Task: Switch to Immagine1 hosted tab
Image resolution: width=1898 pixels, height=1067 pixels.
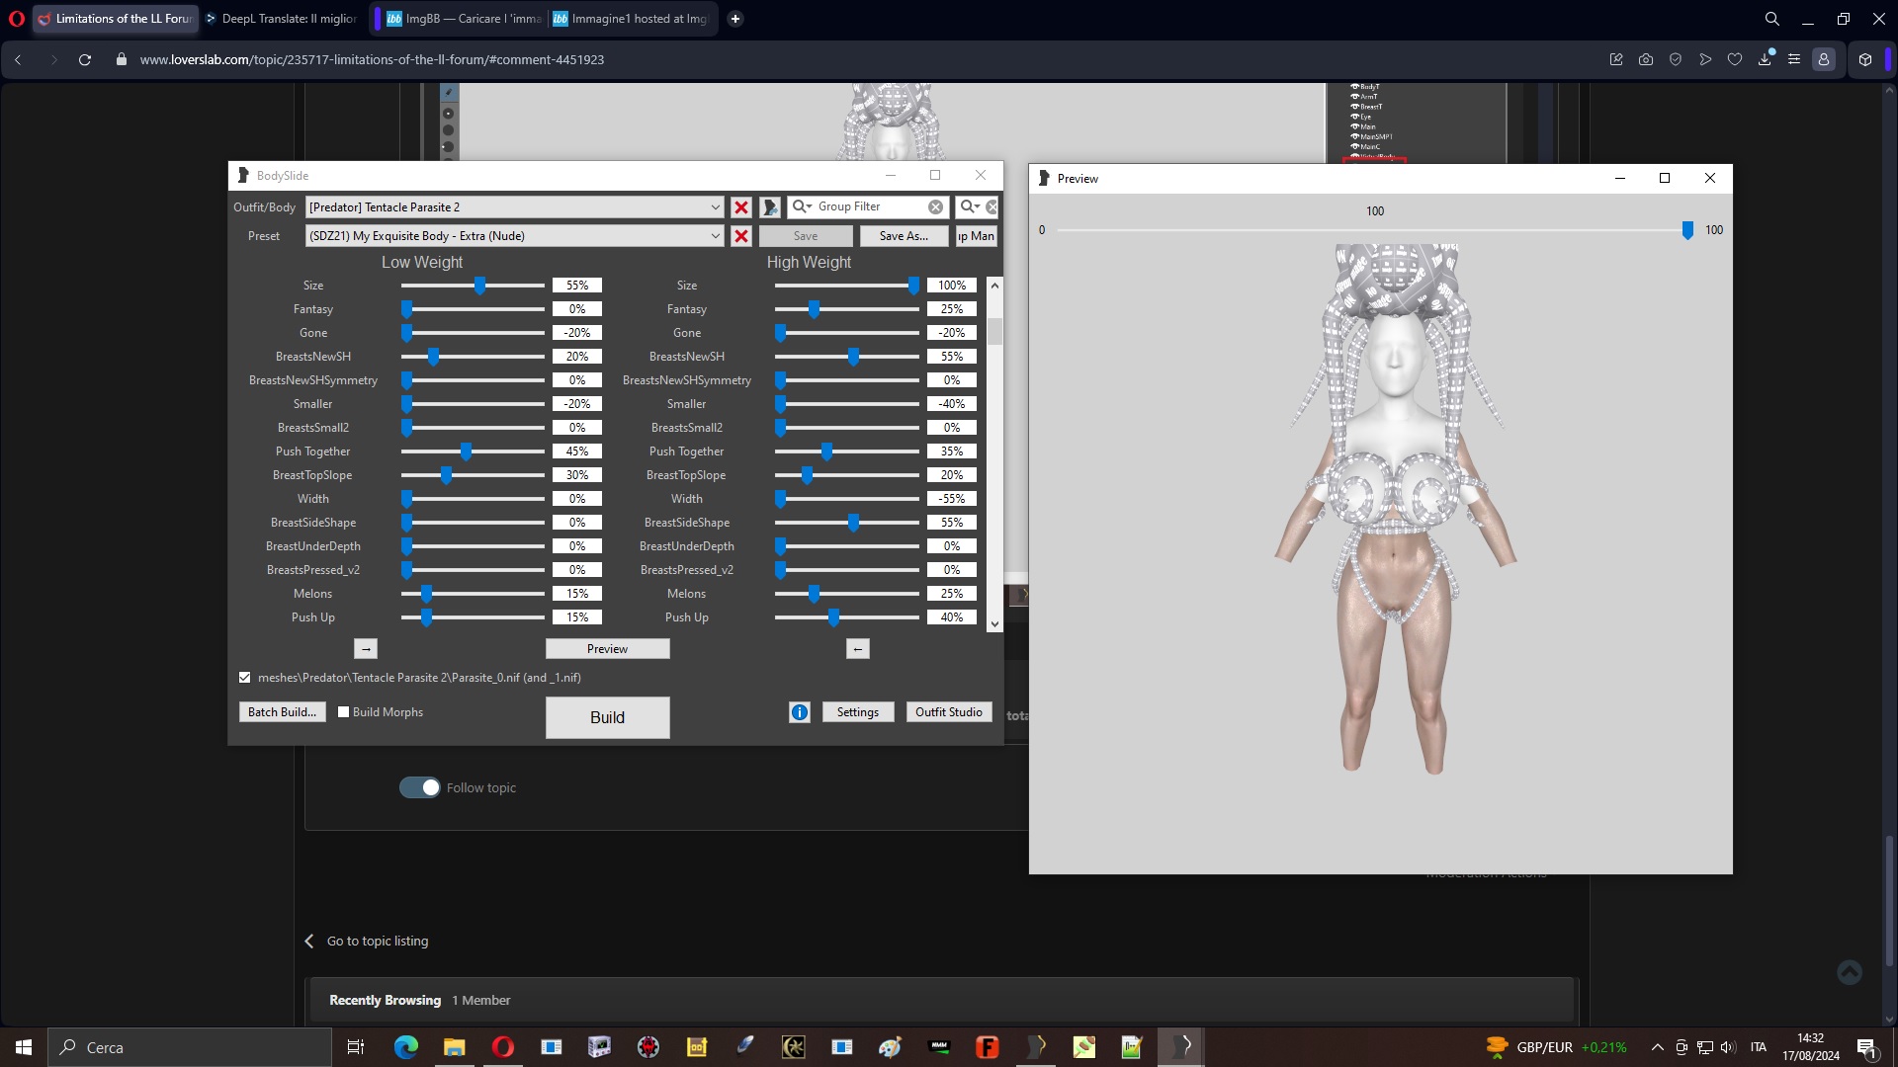Action: click(629, 19)
